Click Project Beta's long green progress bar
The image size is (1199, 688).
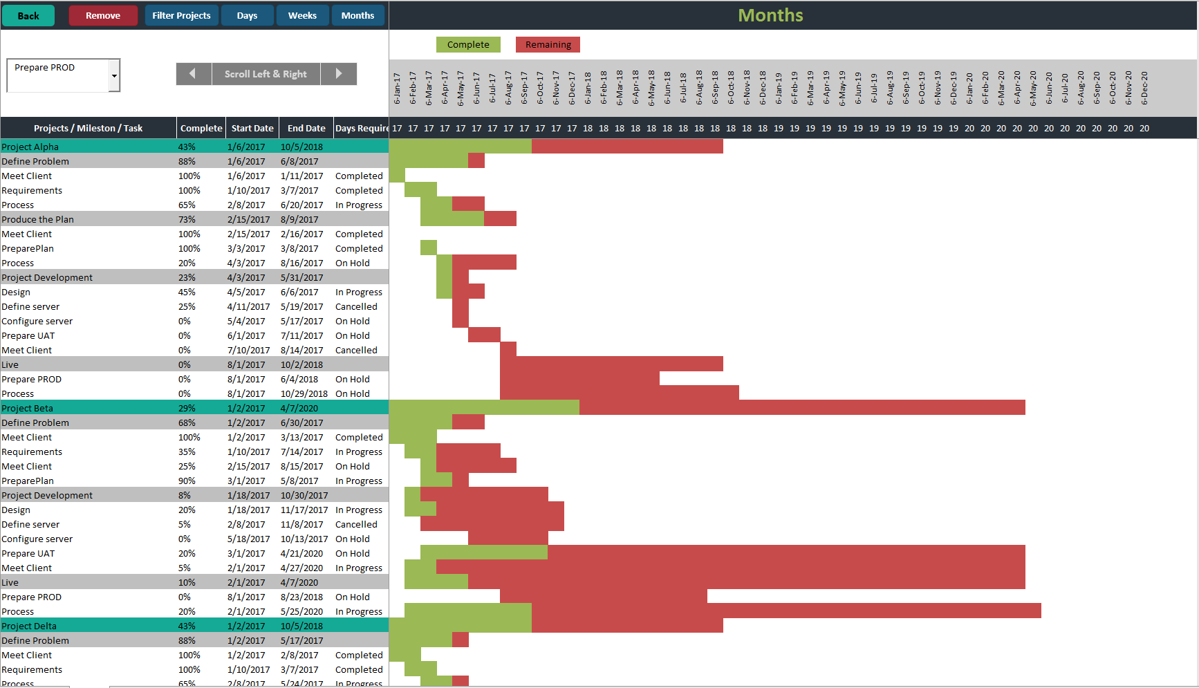pos(484,407)
